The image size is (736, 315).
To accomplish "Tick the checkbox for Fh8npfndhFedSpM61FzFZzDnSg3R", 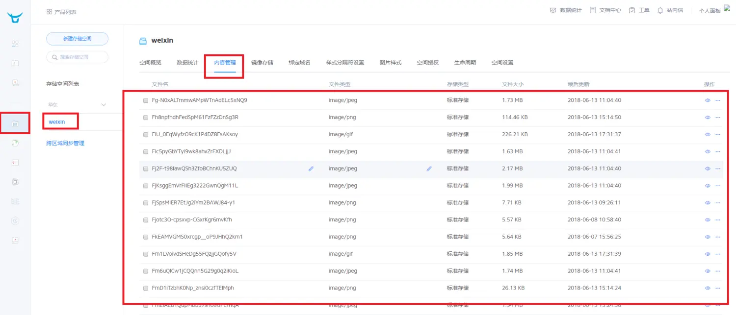I will [146, 118].
